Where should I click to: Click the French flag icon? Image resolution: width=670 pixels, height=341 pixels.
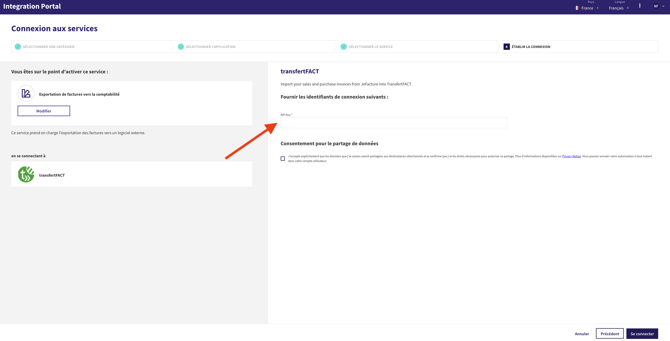[577, 8]
